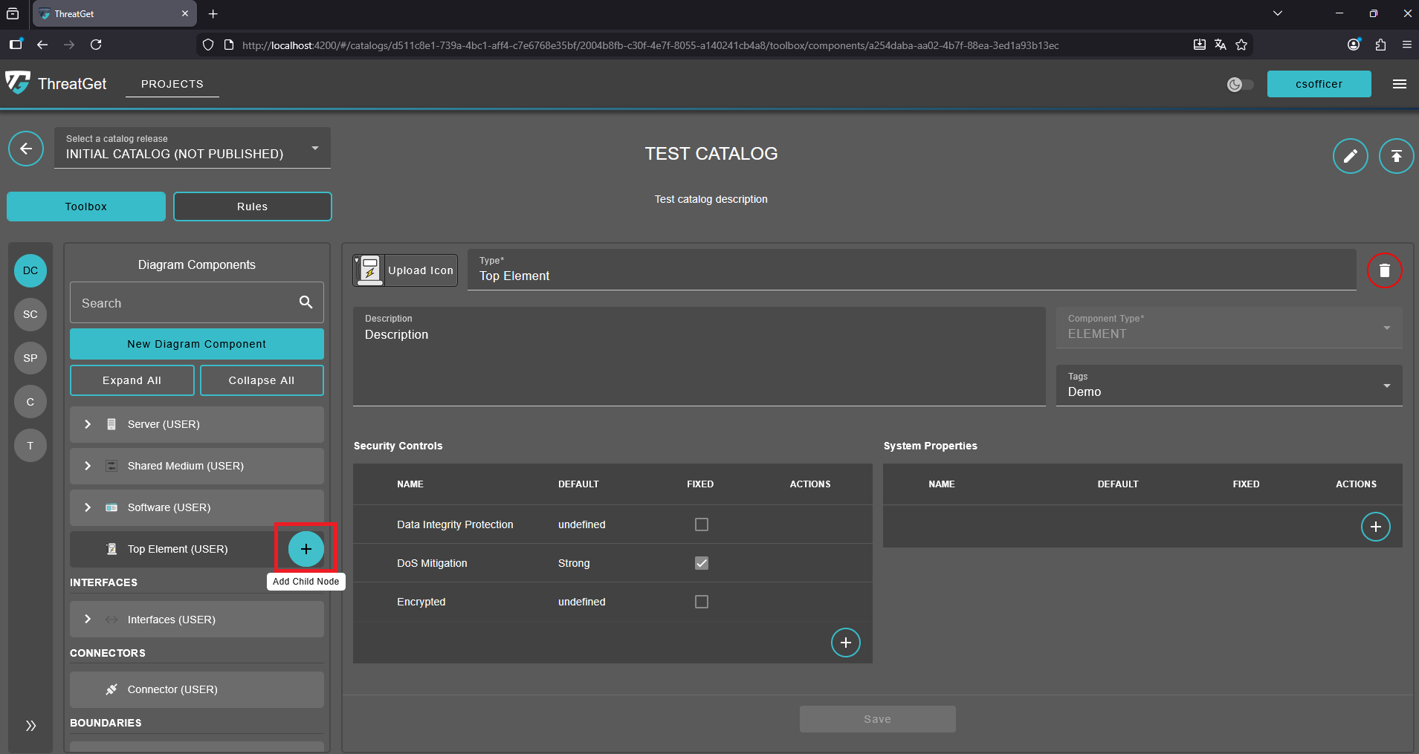The width and height of the screenshot is (1419, 754).
Task: Click the back arrow circle button
Action: tap(26, 149)
